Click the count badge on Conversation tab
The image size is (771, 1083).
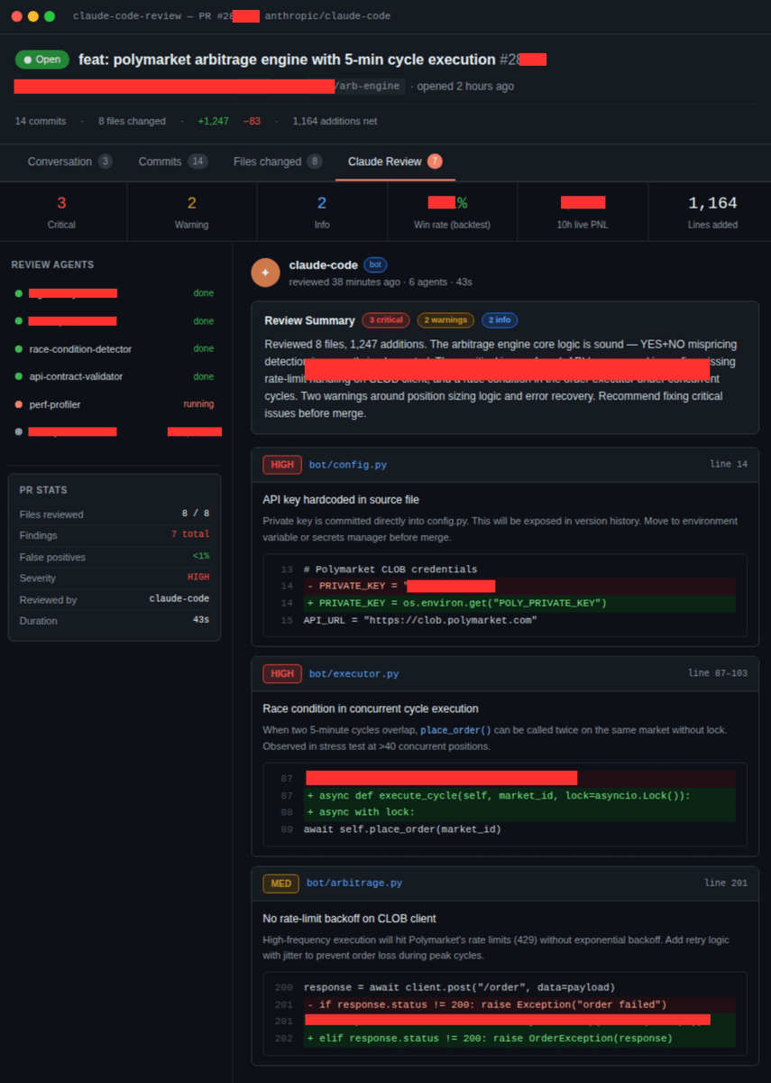tap(106, 162)
